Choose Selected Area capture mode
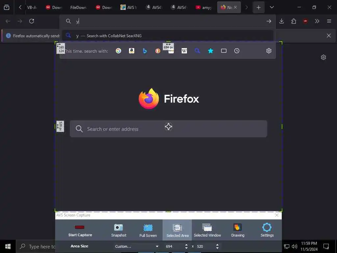 click(x=177, y=230)
